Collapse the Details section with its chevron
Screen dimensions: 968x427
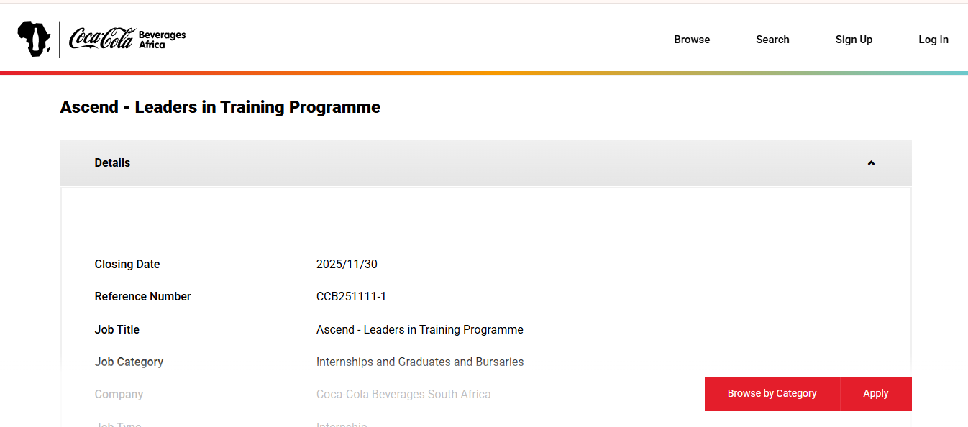coord(871,162)
